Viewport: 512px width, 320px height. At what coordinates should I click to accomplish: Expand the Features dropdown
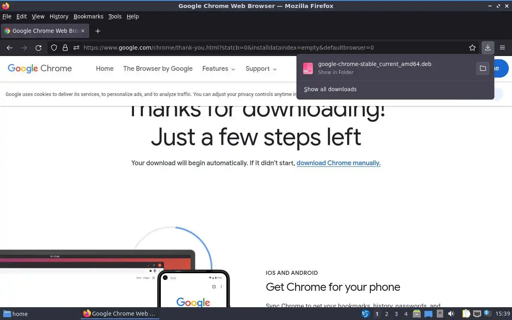tap(218, 69)
